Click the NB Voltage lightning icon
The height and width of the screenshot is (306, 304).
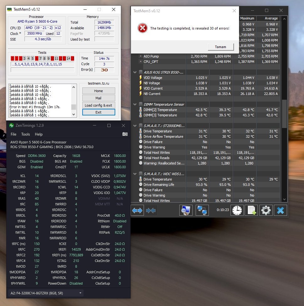pyautogui.click(x=140, y=83)
